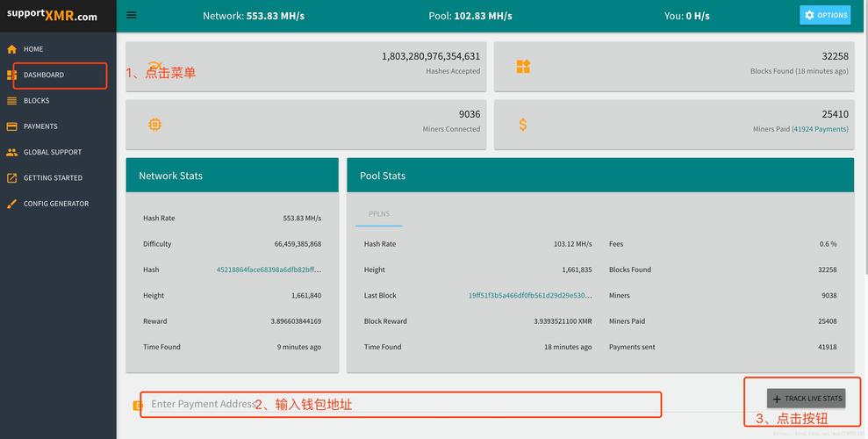Click the Miners Paid dollar icon
This screenshot has width=868, height=439.
(x=523, y=125)
